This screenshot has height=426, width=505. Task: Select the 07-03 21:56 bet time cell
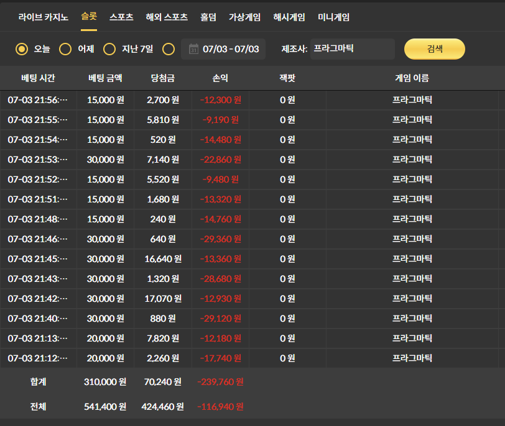(38, 100)
